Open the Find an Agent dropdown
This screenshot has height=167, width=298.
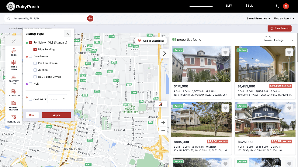(x=284, y=18)
